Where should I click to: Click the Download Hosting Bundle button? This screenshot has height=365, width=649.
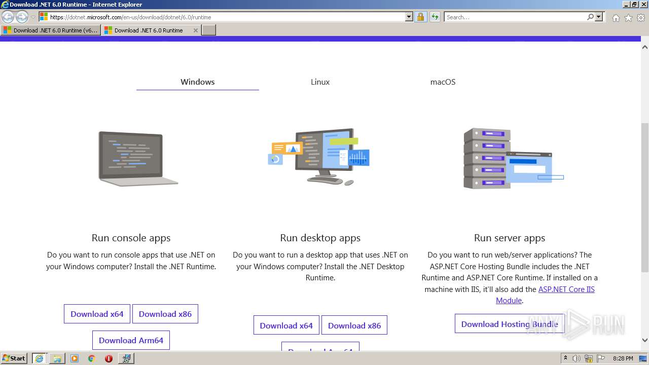[510, 324]
